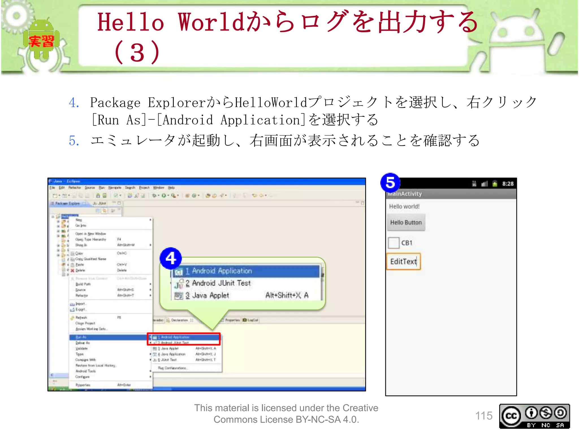Switch to the JUnit tab

(100, 203)
